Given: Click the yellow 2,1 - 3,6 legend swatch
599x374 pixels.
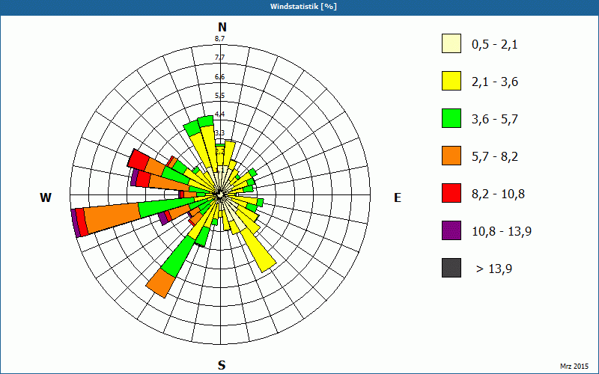Looking at the screenshot, I should [x=451, y=81].
